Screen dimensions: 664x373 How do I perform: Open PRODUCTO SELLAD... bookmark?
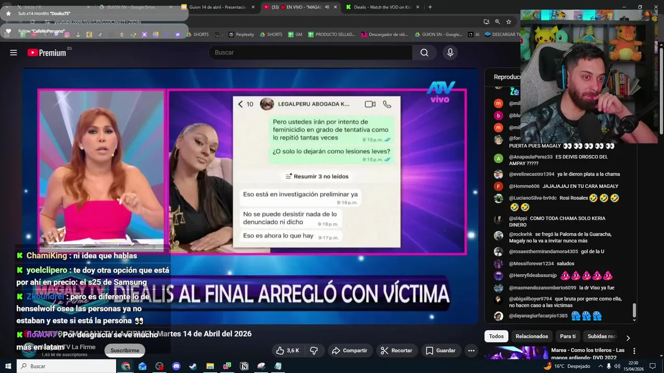(x=331, y=35)
